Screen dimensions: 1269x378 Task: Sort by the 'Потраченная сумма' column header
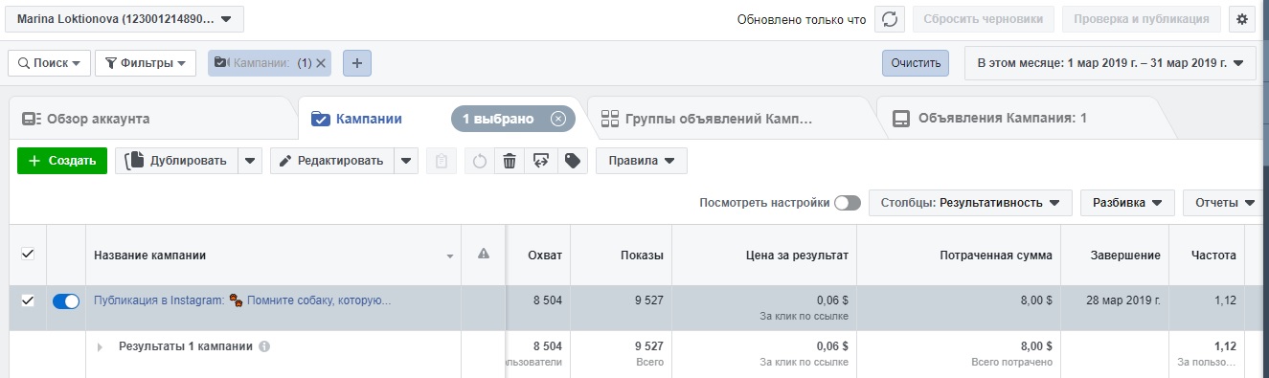(x=996, y=256)
